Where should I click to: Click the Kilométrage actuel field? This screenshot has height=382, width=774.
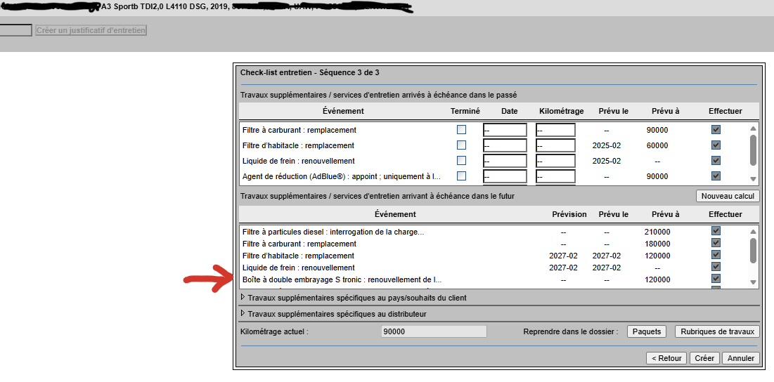point(434,331)
